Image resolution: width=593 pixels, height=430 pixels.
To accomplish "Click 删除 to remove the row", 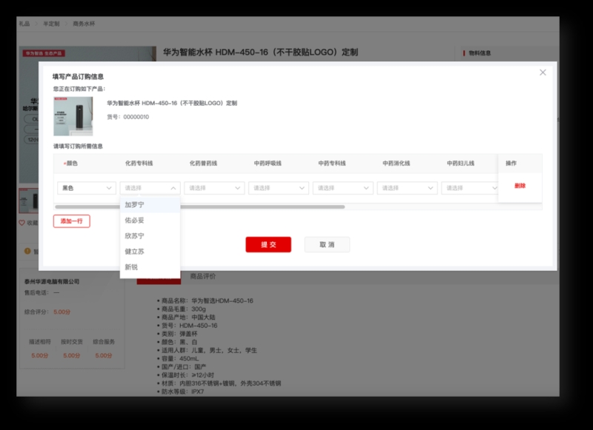I will tap(520, 186).
